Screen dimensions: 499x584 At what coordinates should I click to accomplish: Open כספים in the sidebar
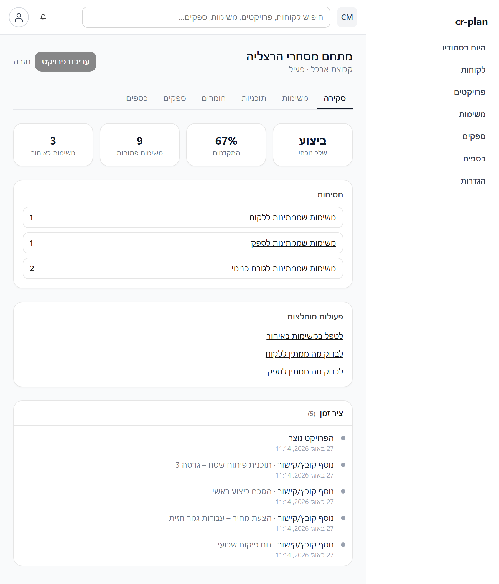tap(474, 159)
